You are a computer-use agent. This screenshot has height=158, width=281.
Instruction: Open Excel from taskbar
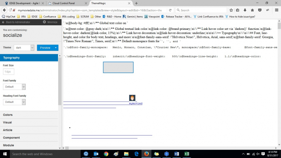[x=187, y=154]
